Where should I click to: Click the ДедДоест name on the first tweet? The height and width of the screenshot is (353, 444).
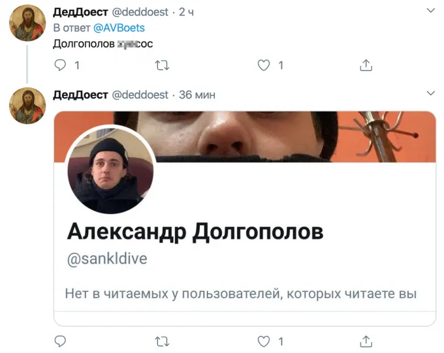click(80, 12)
